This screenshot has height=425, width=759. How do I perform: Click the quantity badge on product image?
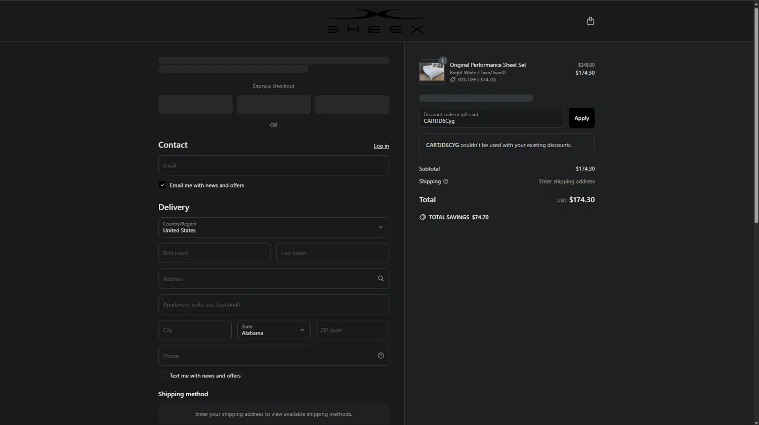click(x=442, y=61)
